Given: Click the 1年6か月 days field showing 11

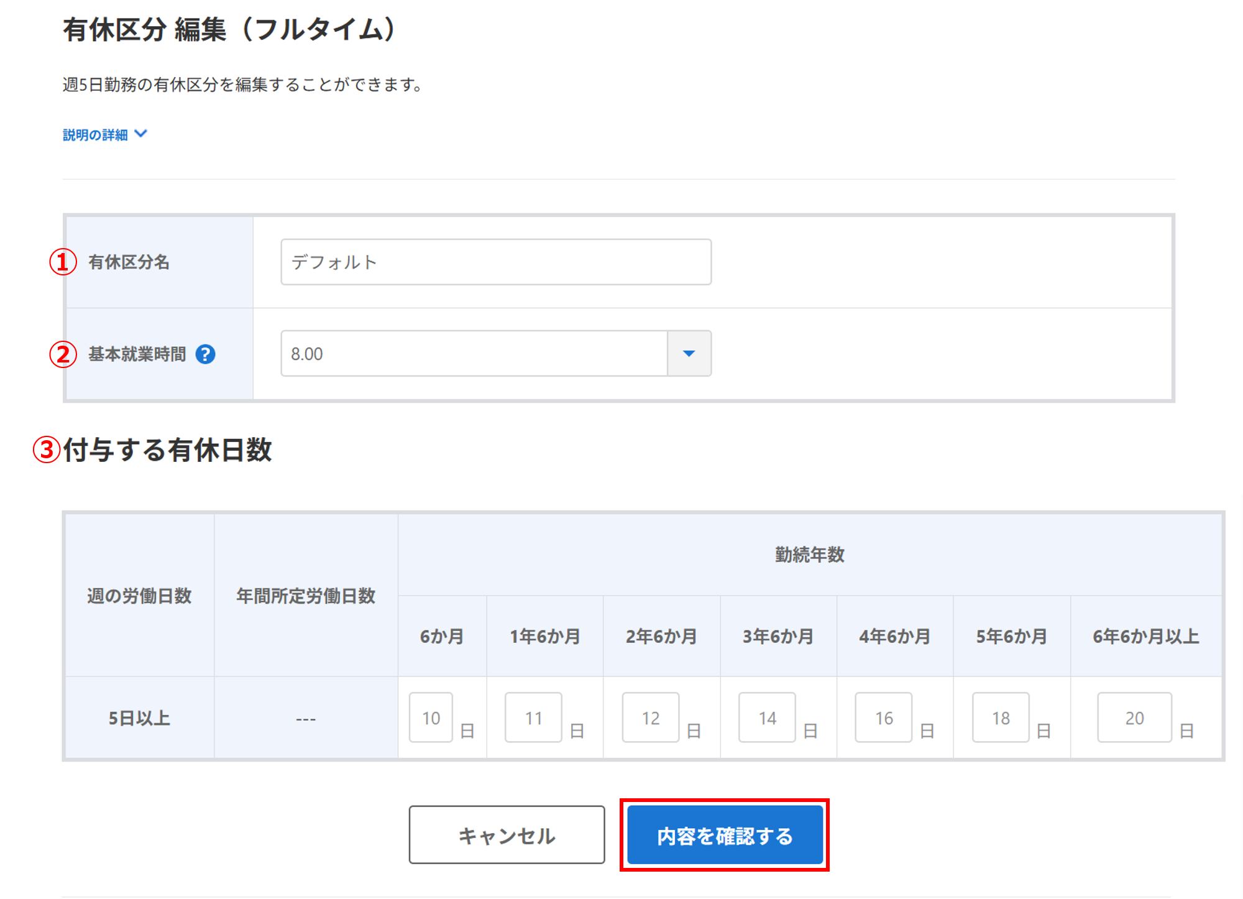Looking at the screenshot, I should (533, 717).
